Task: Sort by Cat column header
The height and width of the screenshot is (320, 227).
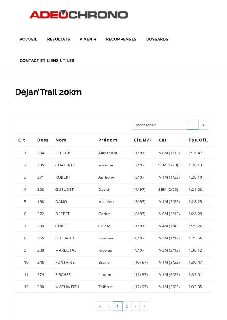Action: click(x=163, y=140)
